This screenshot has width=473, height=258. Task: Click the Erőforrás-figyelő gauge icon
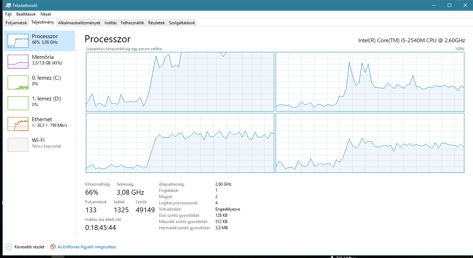pyautogui.click(x=53, y=247)
